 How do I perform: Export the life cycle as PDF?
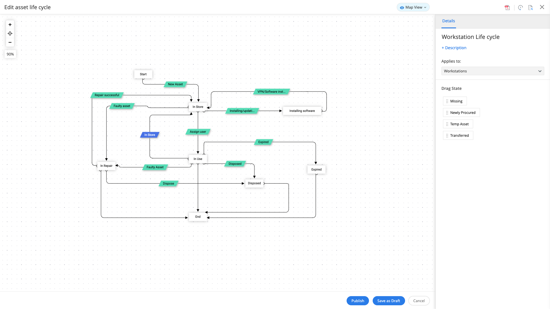click(507, 7)
